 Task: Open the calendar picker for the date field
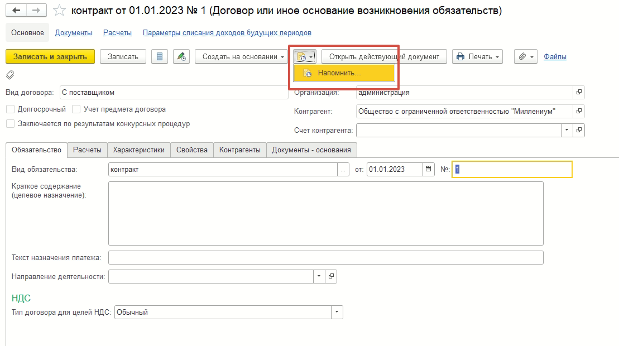(428, 169)
